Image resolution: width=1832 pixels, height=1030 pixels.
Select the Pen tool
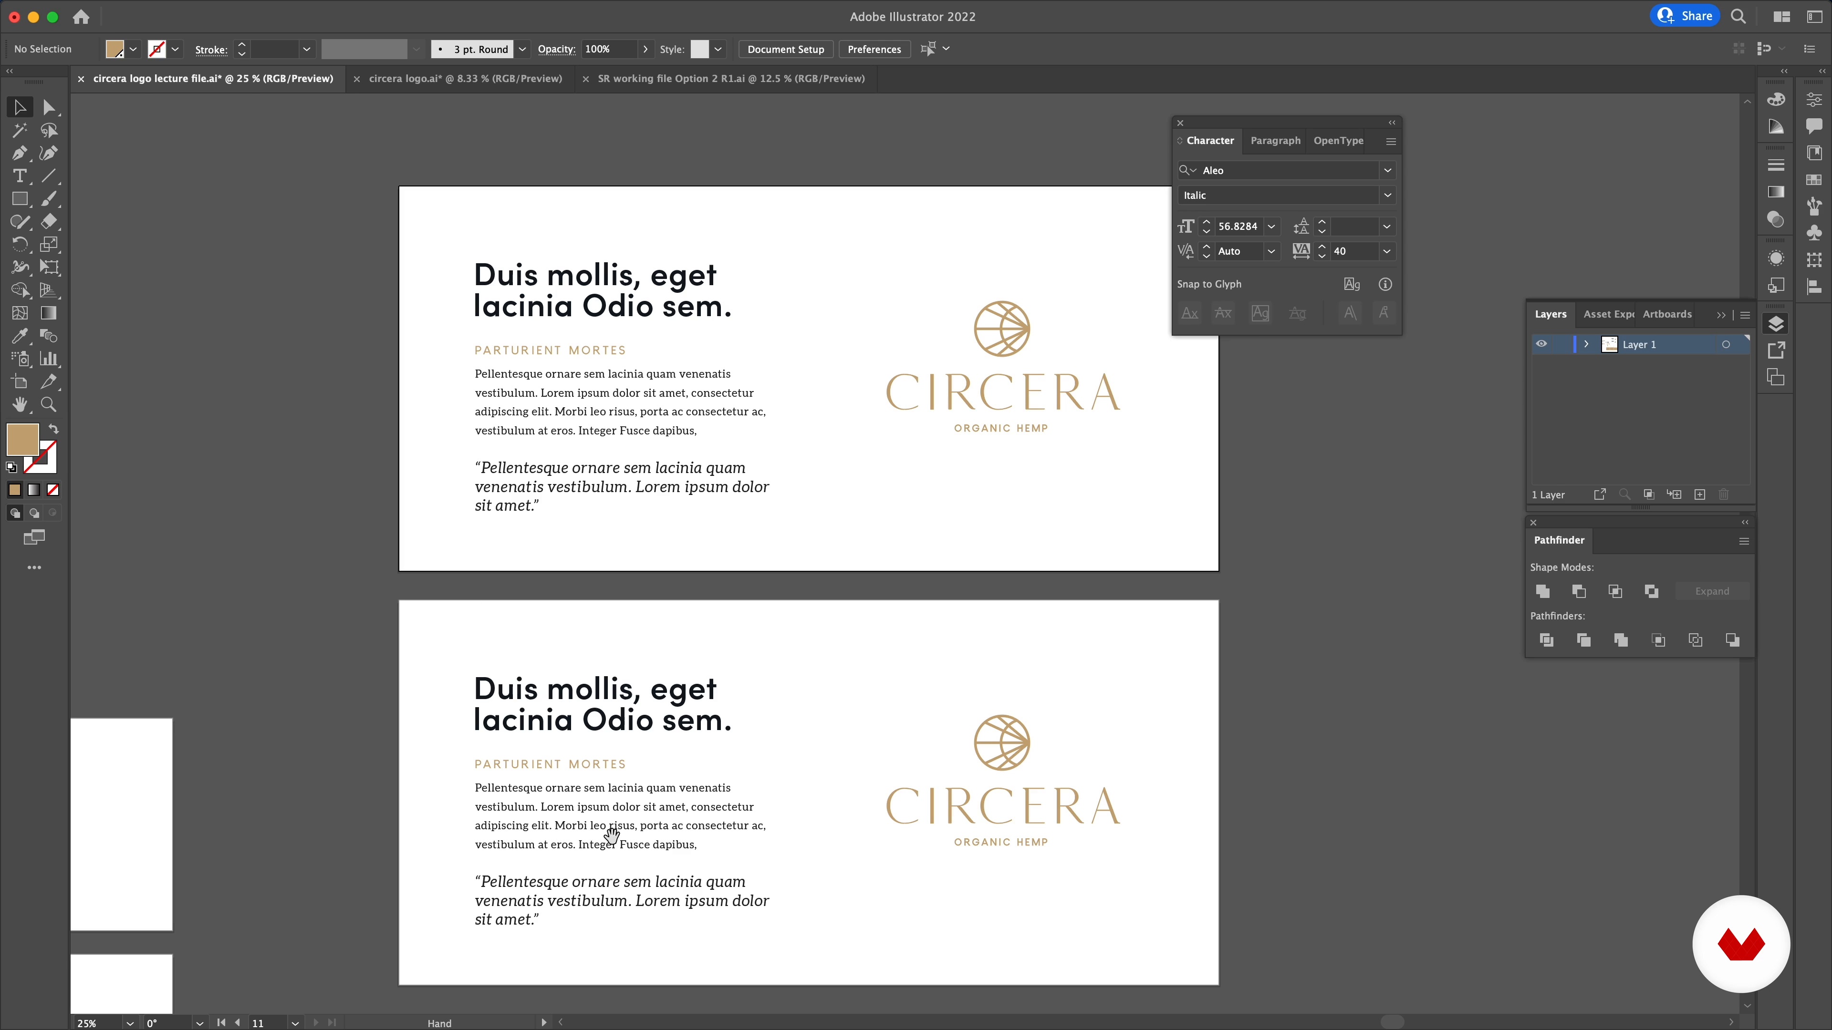[19, 154]
